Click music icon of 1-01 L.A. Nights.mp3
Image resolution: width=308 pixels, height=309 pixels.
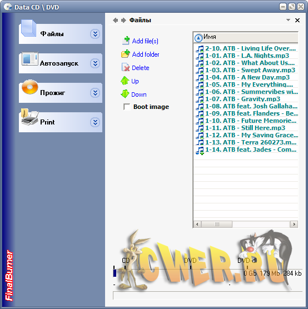[x=200, y=56]
